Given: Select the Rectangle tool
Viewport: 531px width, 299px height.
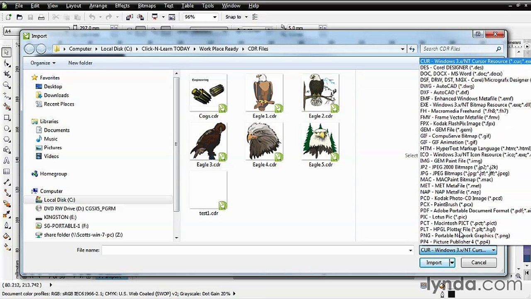Looking at the screenshot, I should coord(6,118).
